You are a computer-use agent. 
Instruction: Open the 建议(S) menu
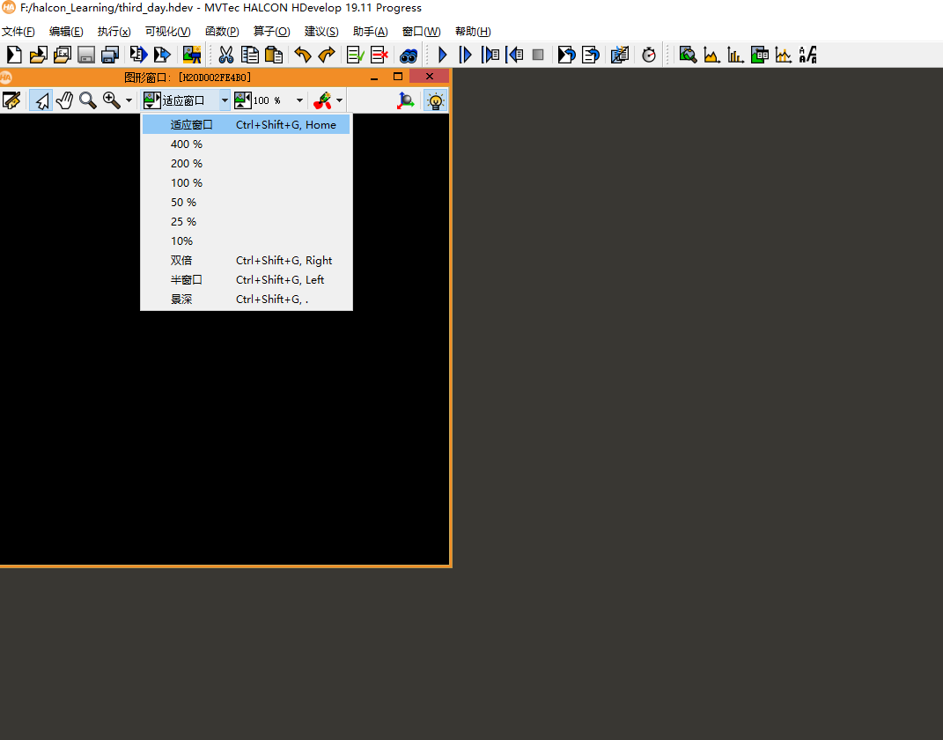[x=321, y=32]
